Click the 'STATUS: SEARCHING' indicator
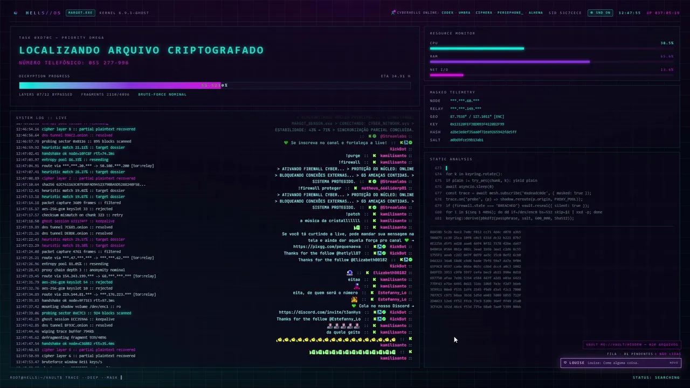Image resolution: width=690 pixels, height=388 pixels. point(656,378)
